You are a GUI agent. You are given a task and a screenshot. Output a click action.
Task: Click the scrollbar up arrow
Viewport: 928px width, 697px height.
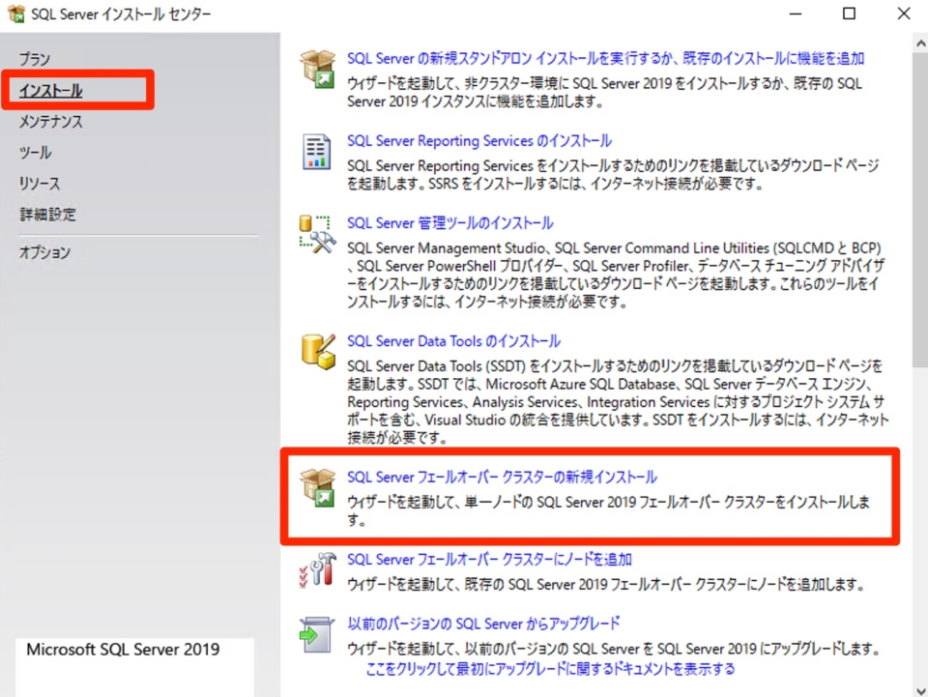920,44
